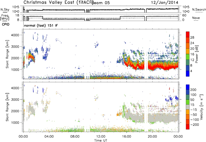Click the '-100' label on Velocity color bar
Screen dimensions: 206x142
point(195,119)
